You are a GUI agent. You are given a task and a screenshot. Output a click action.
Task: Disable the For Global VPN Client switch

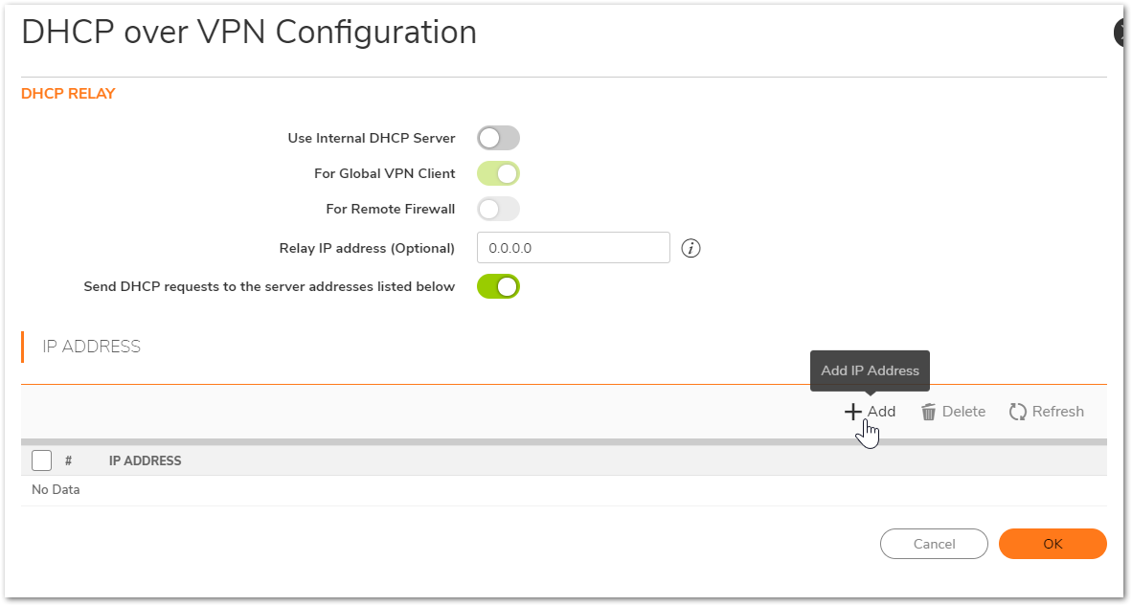click(498, 173)
